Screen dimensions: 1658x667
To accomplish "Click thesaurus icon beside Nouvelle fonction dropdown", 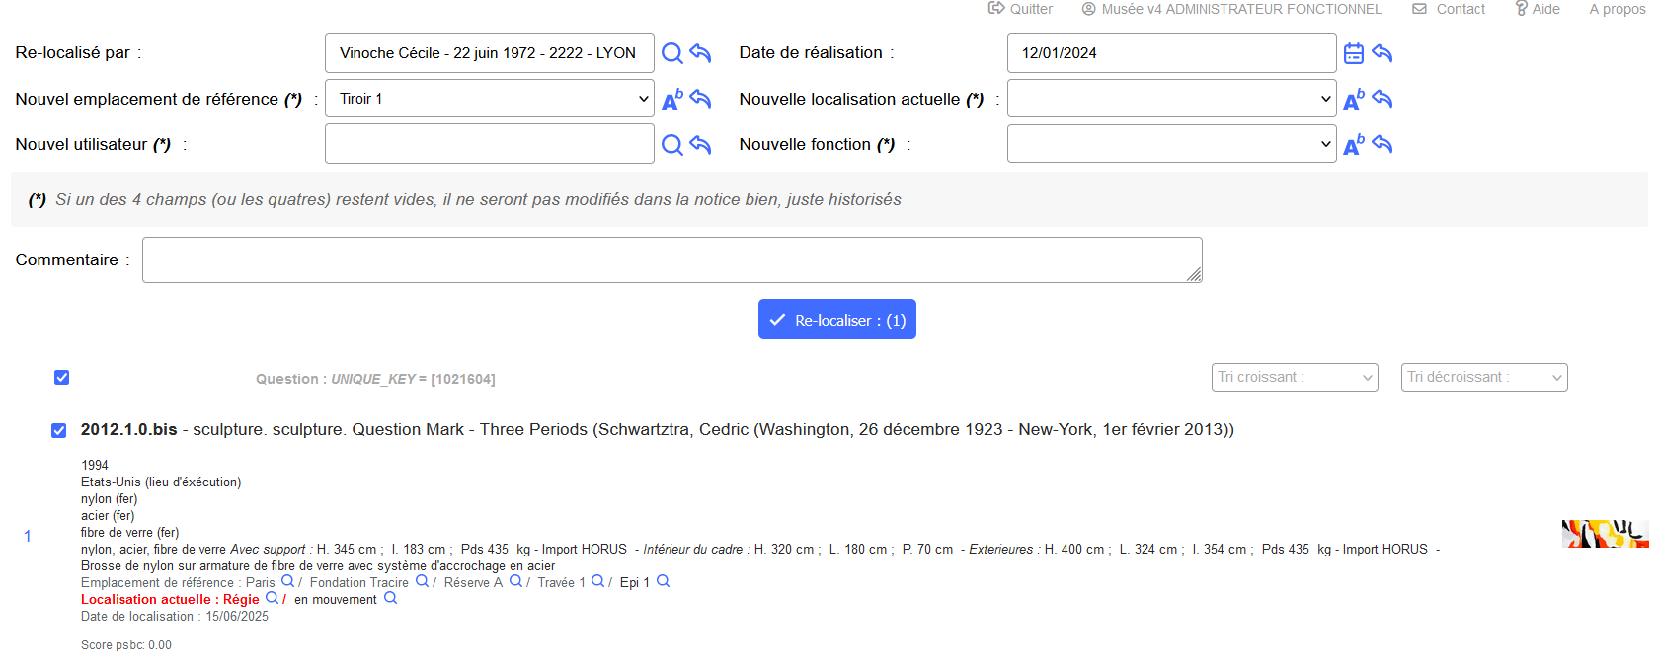I will [1353, 145].
